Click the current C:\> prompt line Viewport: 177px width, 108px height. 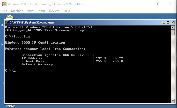pyautogui.click(x=10, y=71)
